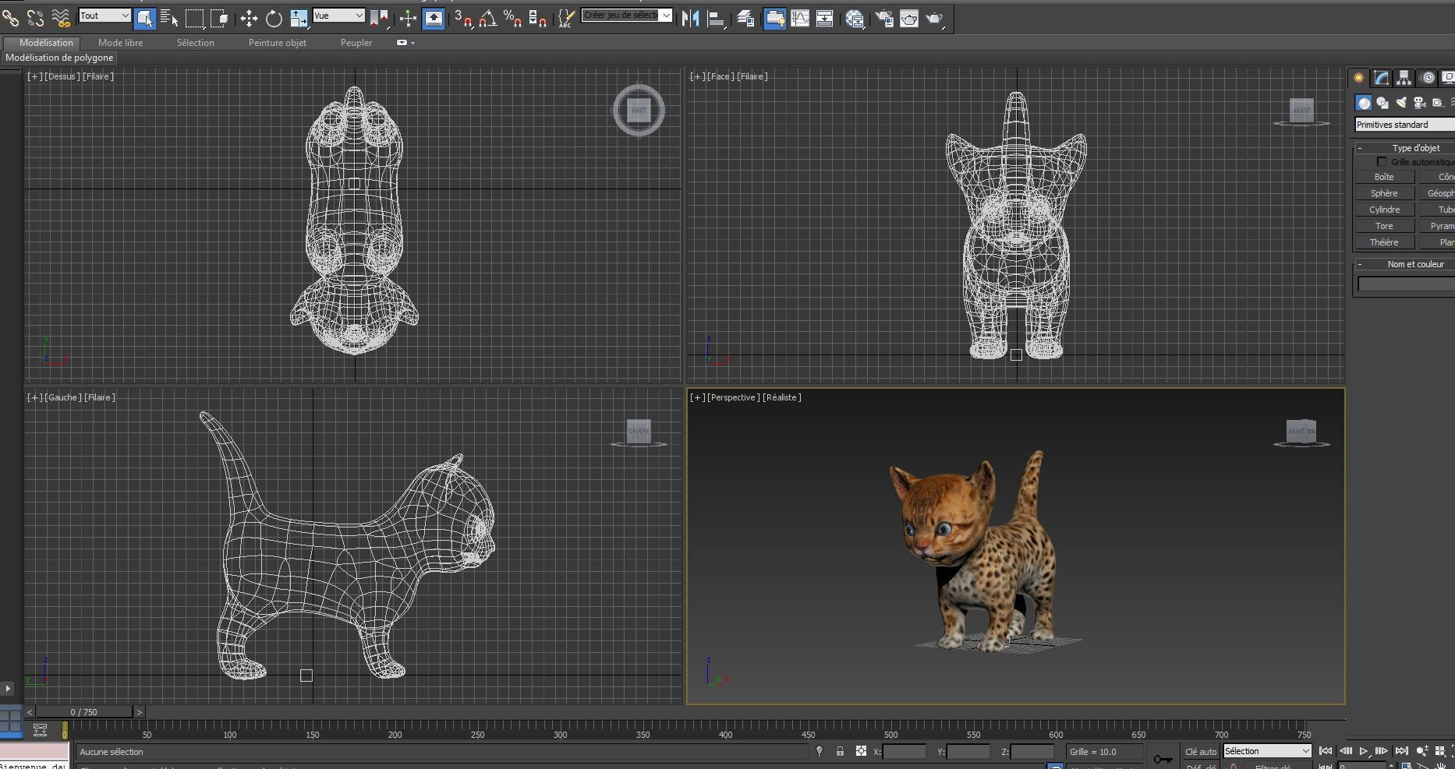Screen dimensions: 1455x769
Task: Click the Render Production teapot icon
Action: 934,18
